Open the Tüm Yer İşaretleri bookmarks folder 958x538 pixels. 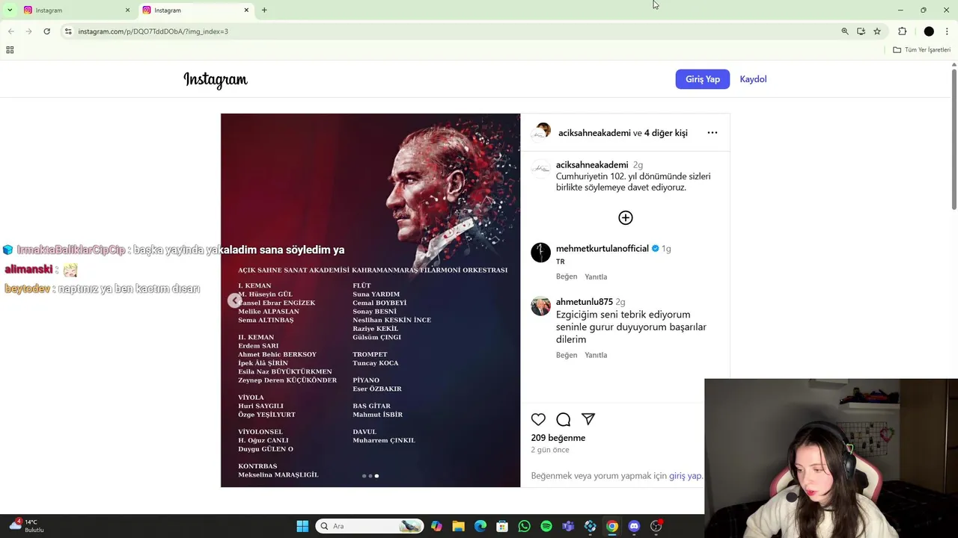click(922, 50)
